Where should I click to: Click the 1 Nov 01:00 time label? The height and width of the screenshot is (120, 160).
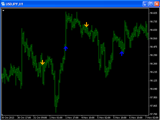click(x=56, y=118)
